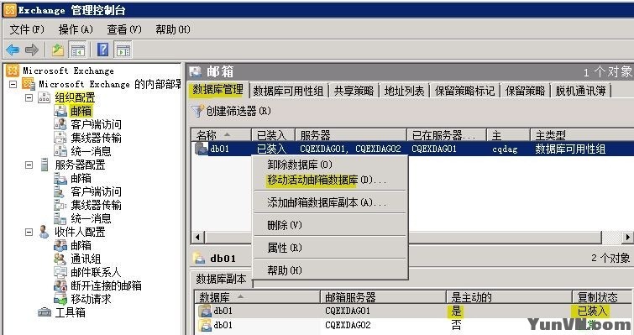Click the 邮件联系人 icon

(x=60, y=272)
